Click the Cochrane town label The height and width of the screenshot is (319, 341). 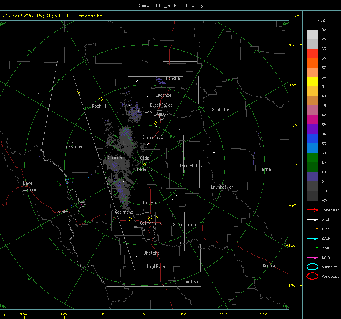124,212
